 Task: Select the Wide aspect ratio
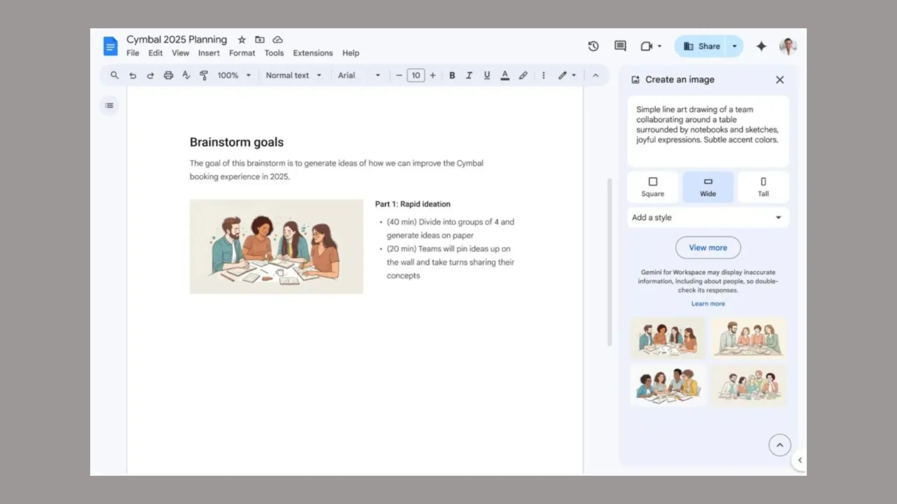point(708,187)
